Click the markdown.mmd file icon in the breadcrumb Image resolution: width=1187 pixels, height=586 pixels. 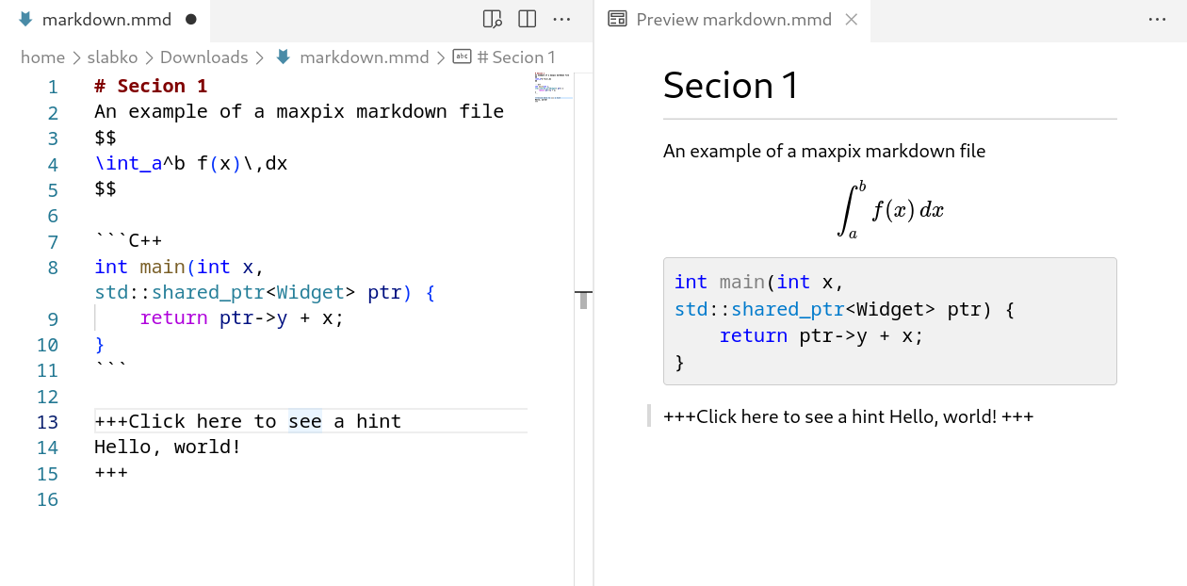(x=283, y=57)
